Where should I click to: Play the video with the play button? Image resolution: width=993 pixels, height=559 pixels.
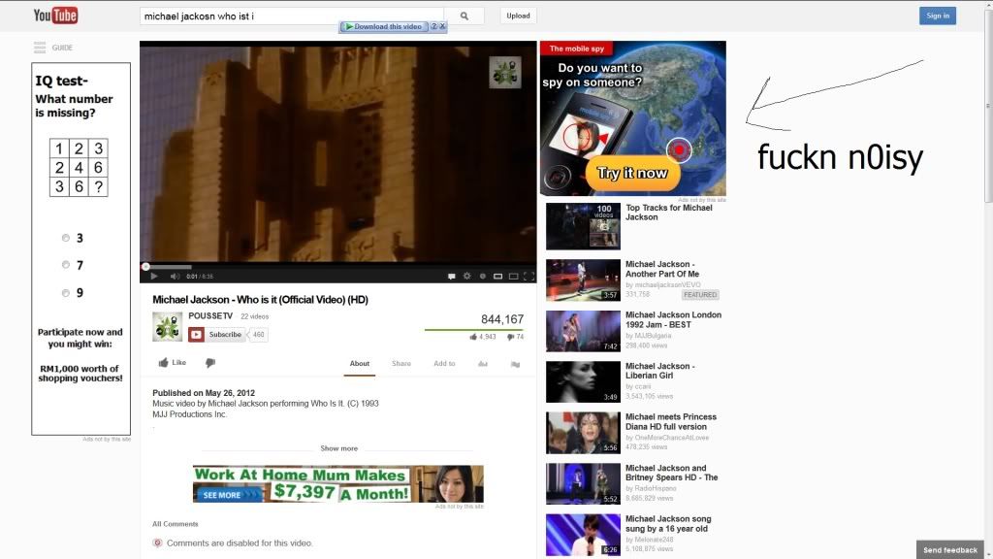[154, 276]
